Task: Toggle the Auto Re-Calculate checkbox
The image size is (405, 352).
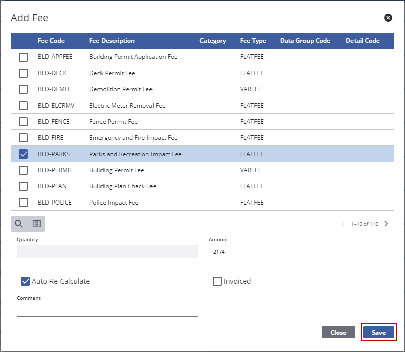Action: (x=25, y=281)
